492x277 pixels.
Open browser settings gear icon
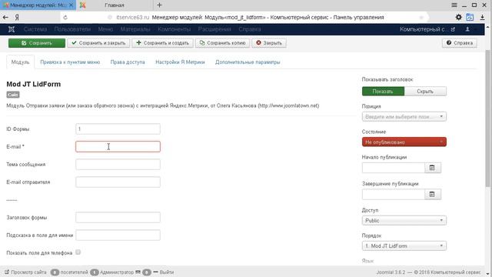pos(458,17)
